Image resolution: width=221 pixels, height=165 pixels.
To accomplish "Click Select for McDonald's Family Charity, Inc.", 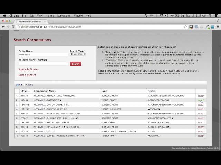I will [x=201, y=109].
